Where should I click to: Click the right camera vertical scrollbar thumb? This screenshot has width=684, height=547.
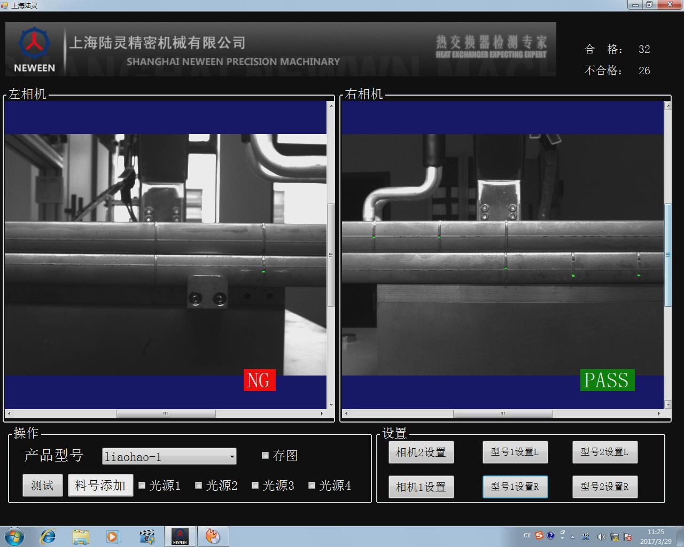coord(667,255)
